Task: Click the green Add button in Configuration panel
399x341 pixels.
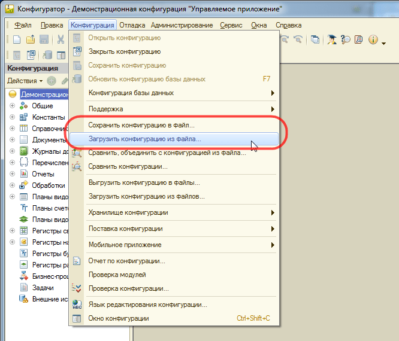Action: pyautogui.click(x=52, y=81)
